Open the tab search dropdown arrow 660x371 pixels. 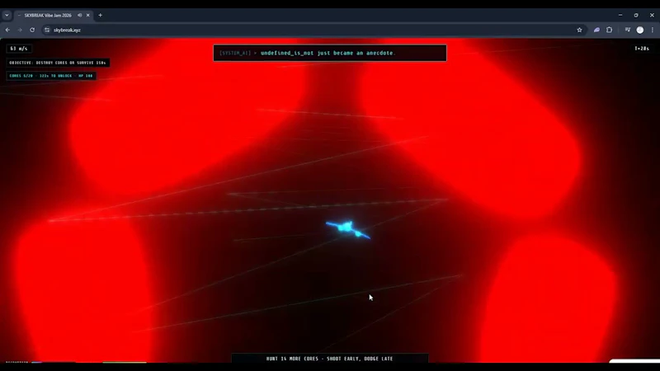click(x=7, y=15)
